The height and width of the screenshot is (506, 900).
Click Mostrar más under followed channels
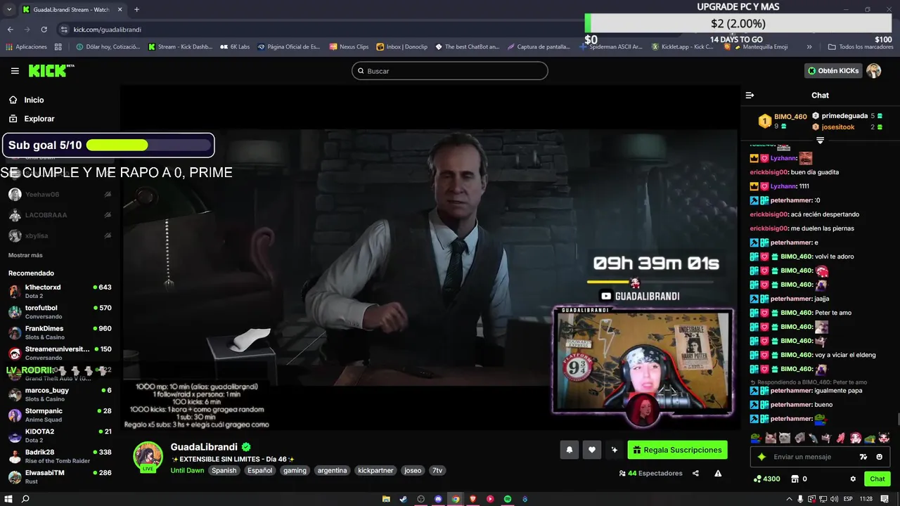[25, 255]
